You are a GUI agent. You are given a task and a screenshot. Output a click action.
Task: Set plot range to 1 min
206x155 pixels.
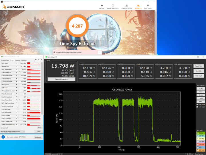click(x=201, y=92)
